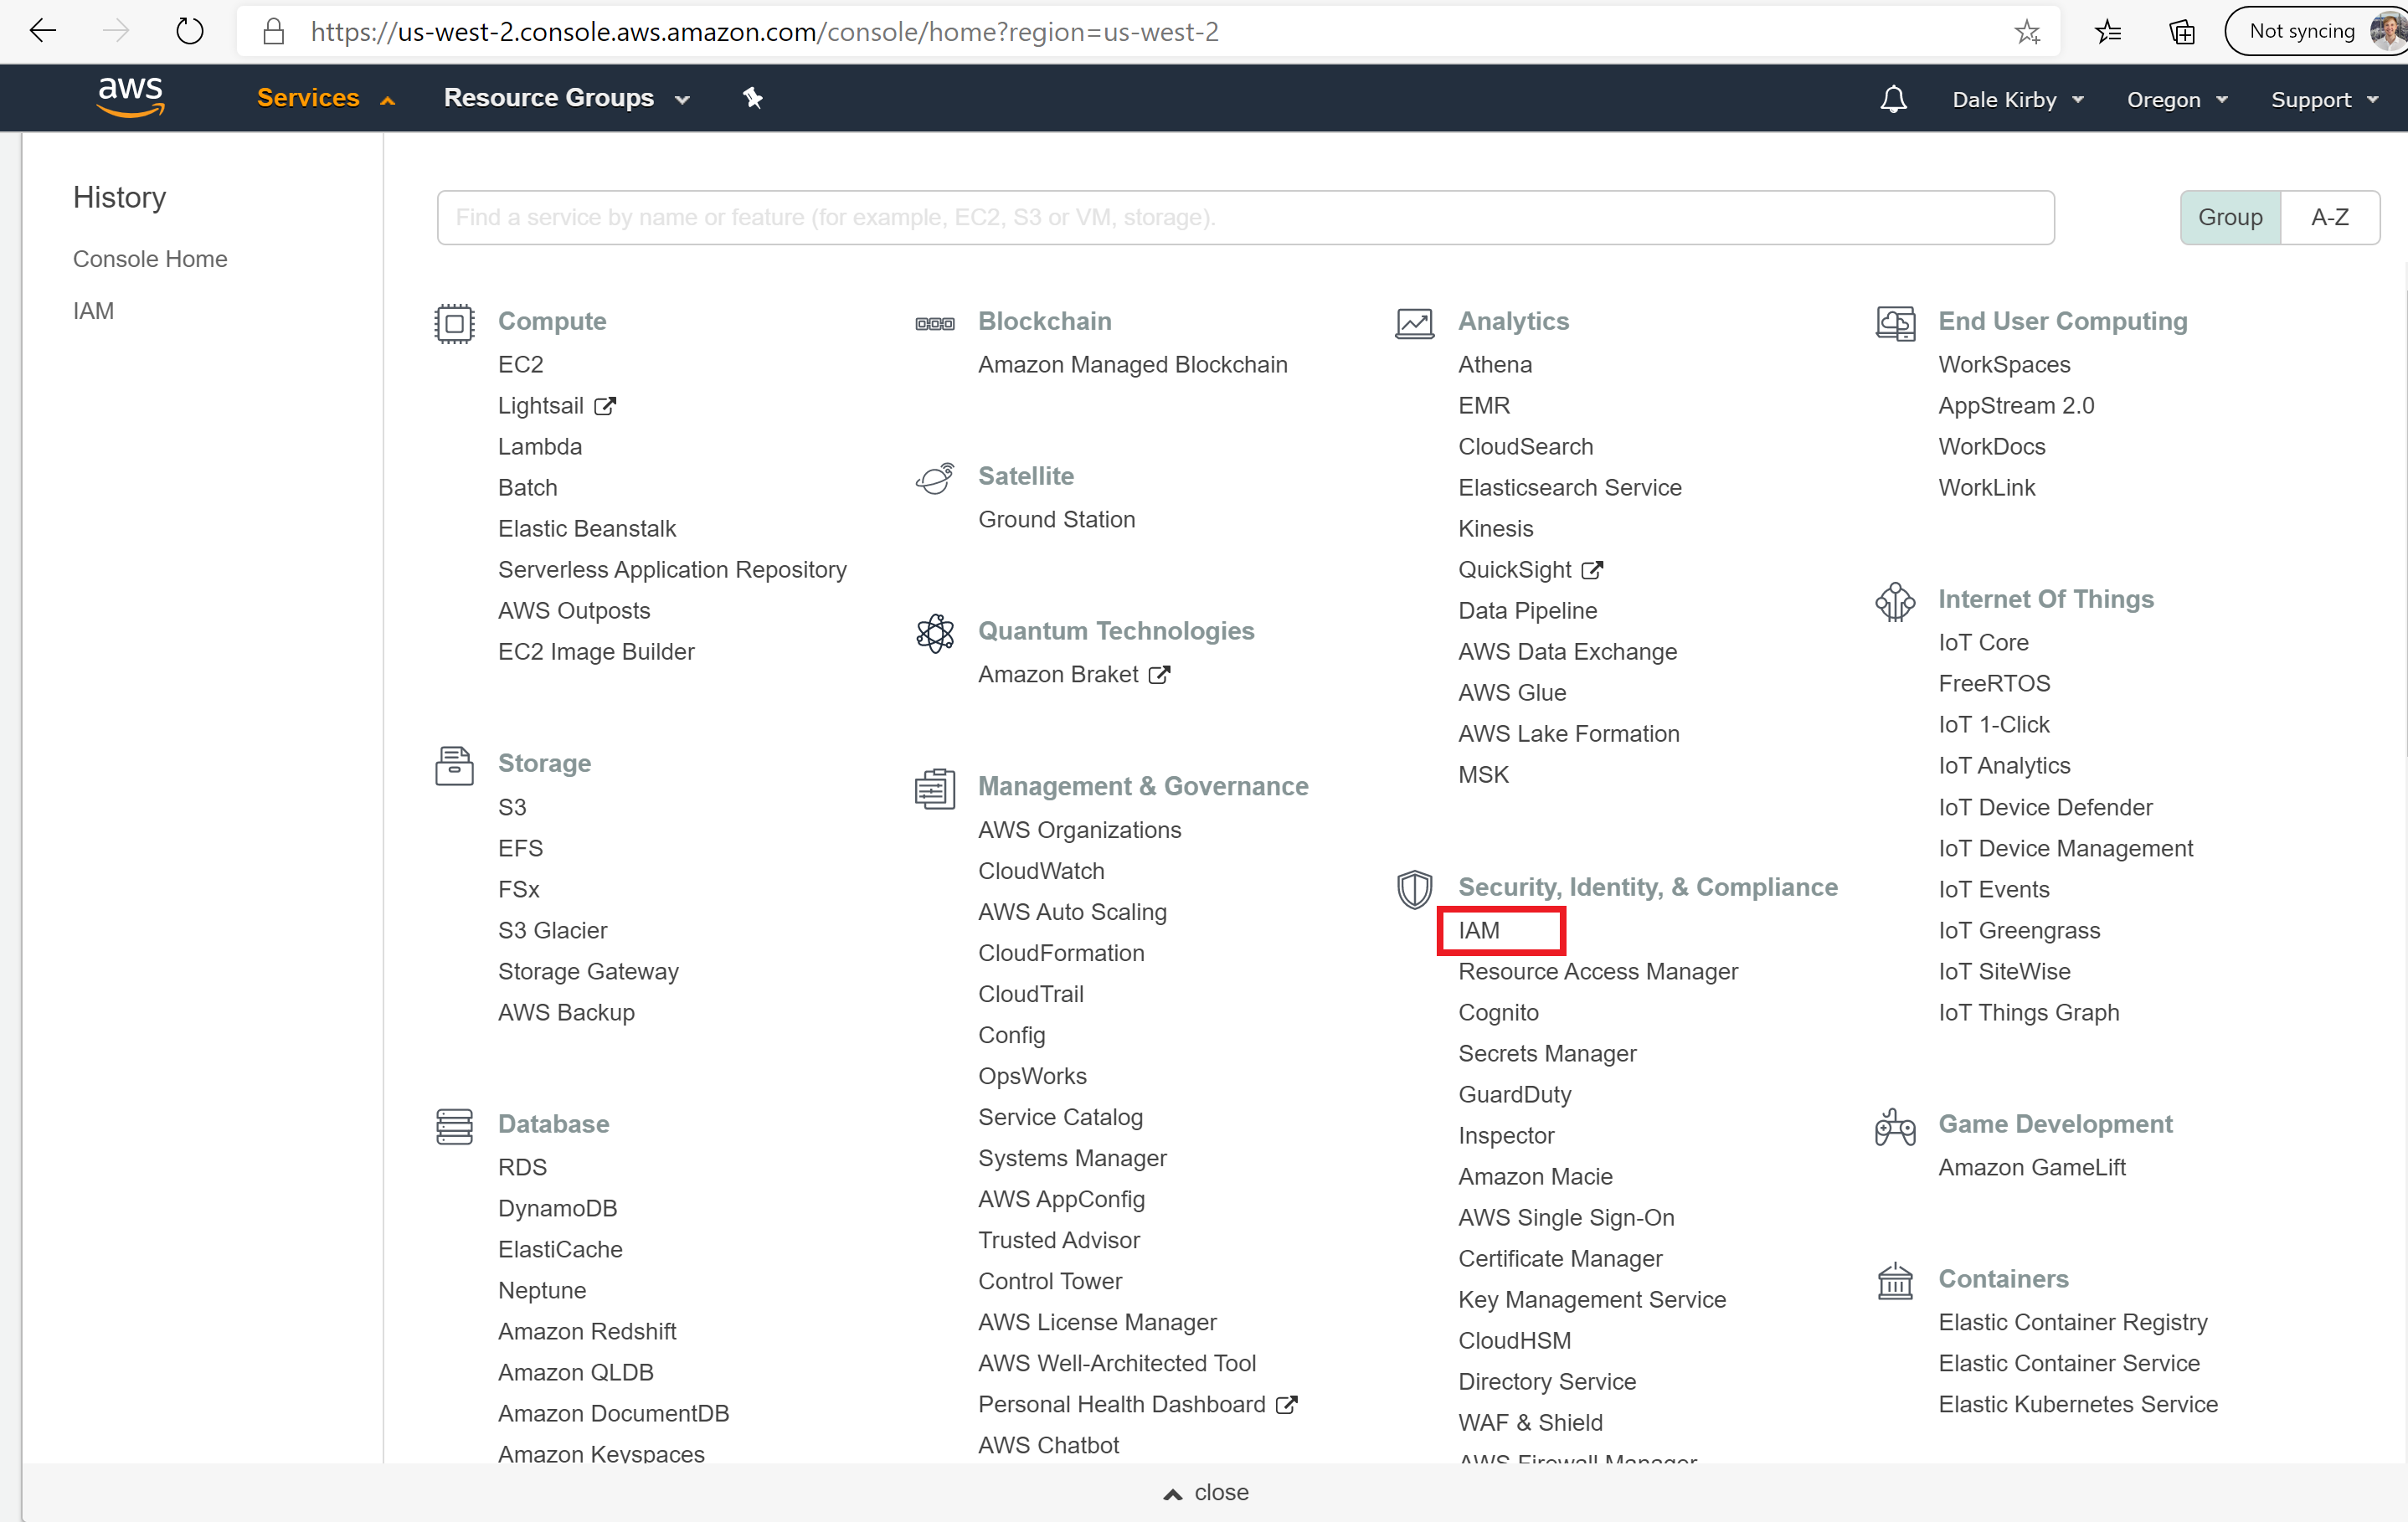Screen dimensions: 2408x1522
Task: Click the End User Computing icon
Action: (1895, 323)
